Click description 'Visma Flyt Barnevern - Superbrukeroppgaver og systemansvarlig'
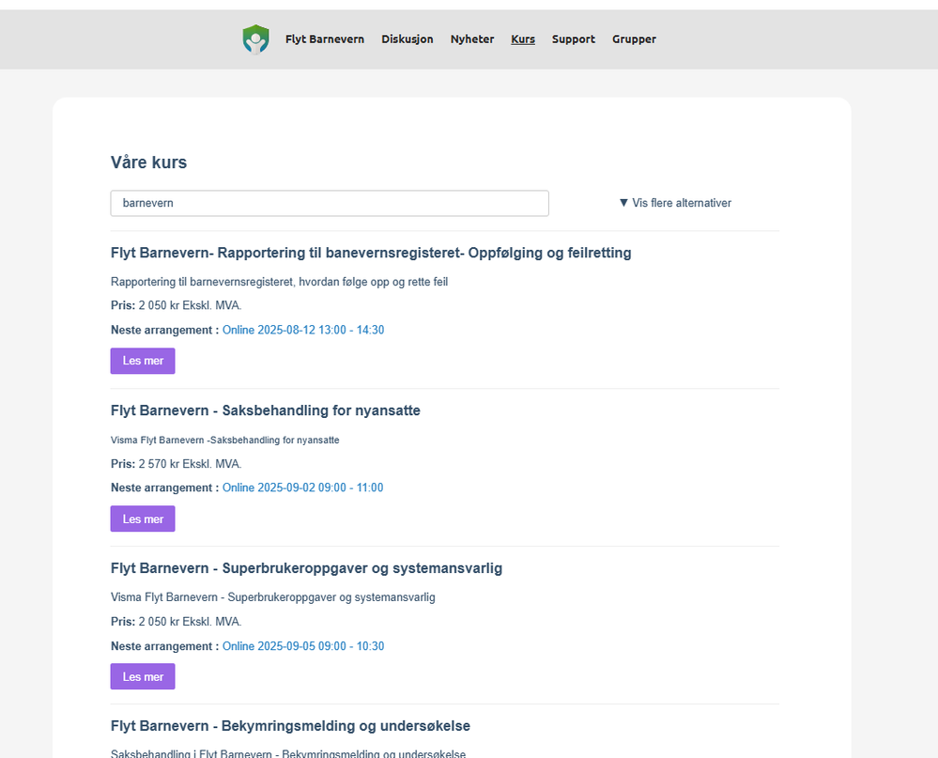This screenshot has width=938, height=758. coord(273,597)
